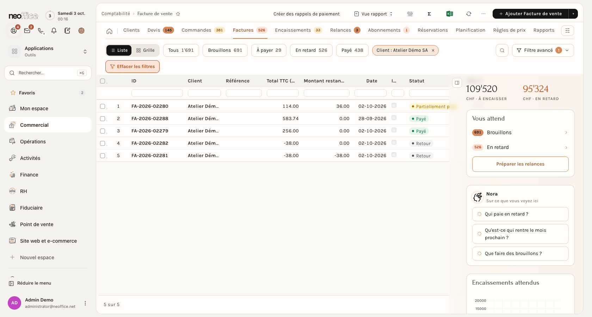This screenshot has height=317, width=592.
Task: Tick the checkbox for FA-2026-02280
Action: coord(103,106)
